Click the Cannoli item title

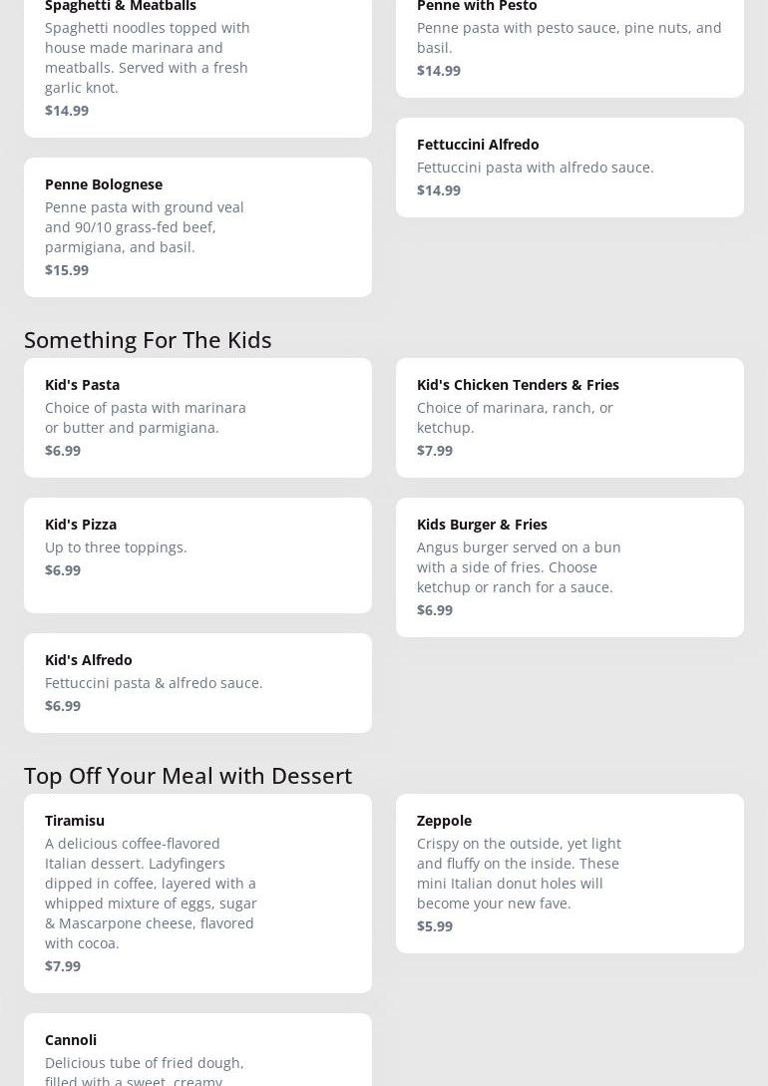(x=71, y=1040)
